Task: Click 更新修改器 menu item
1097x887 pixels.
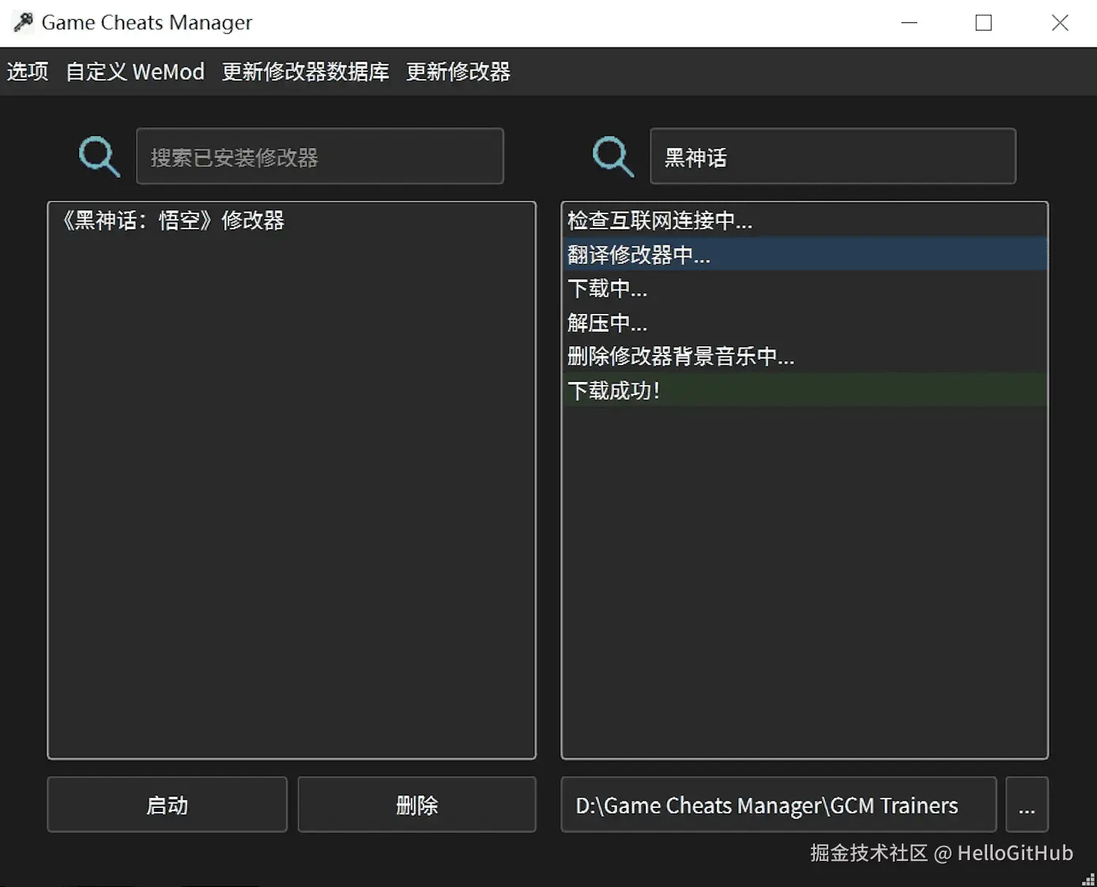Action: [458, 72]
